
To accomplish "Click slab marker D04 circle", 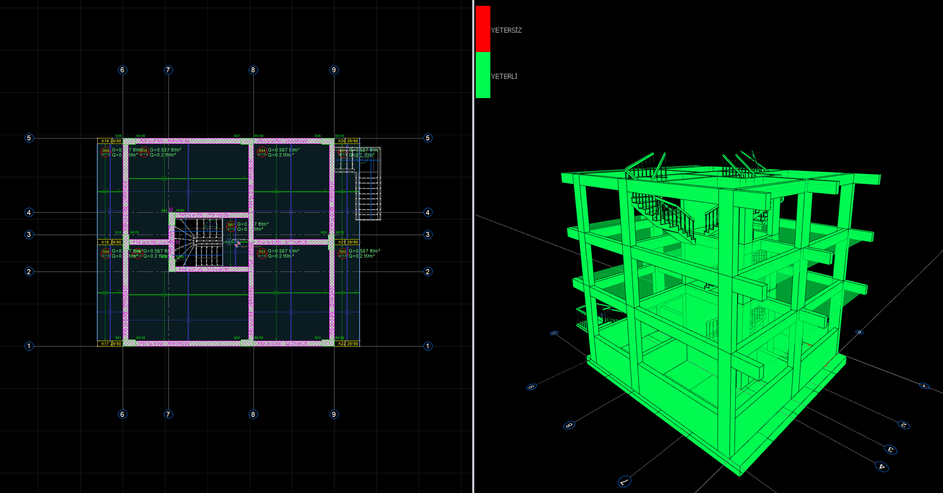I will 262,152.
